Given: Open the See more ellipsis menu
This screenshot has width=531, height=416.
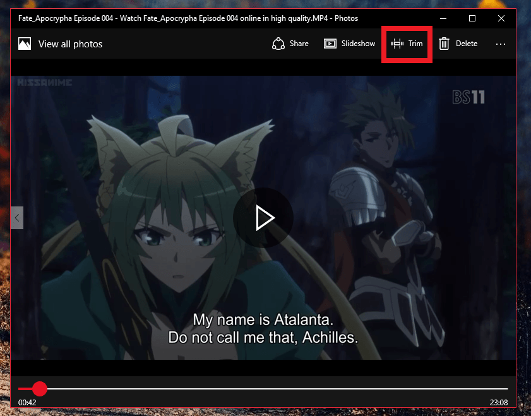Looking at the screenshot, I should coord(501,44).
